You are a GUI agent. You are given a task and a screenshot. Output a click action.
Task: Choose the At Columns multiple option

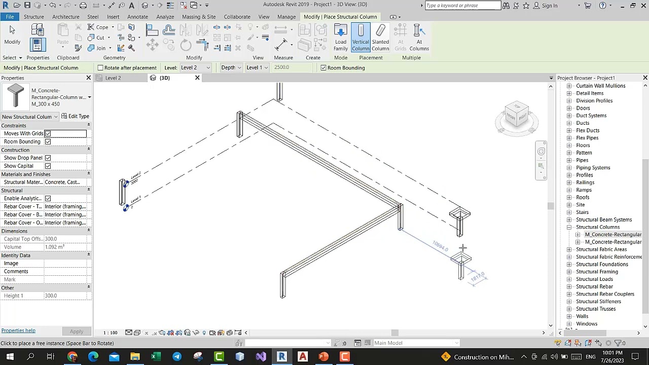point(419,38)
